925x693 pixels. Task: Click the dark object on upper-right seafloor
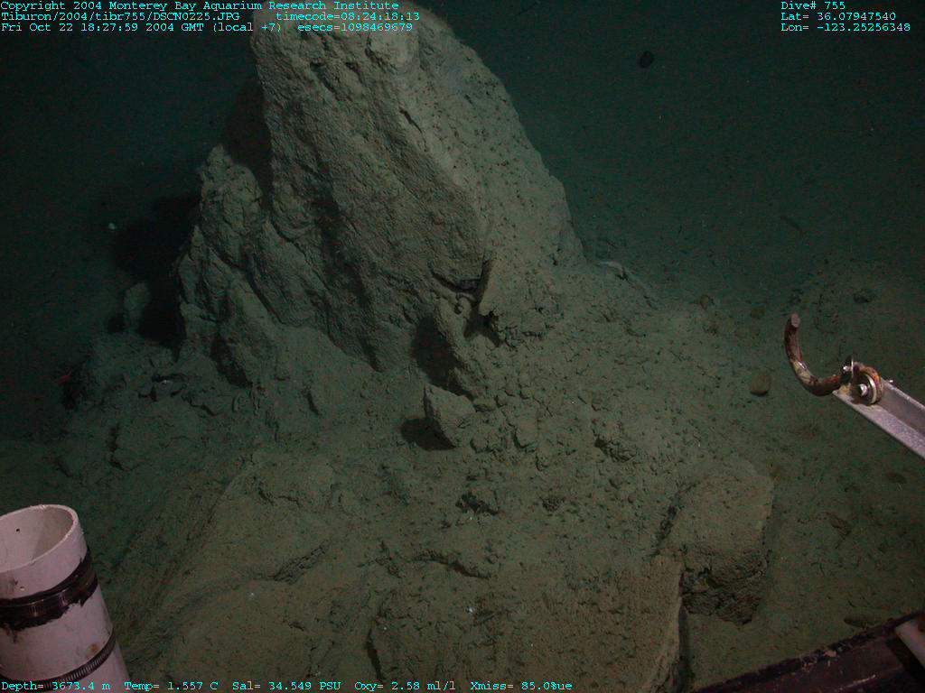(646, 59)
